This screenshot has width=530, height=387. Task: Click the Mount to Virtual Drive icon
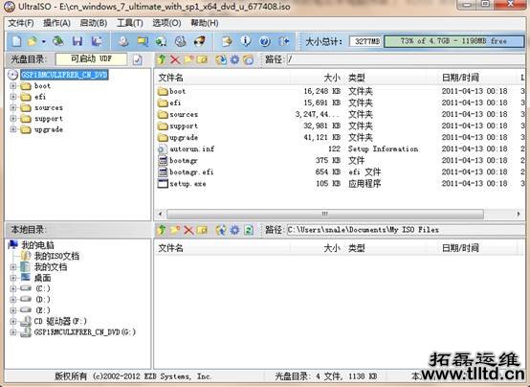point(162,41)
